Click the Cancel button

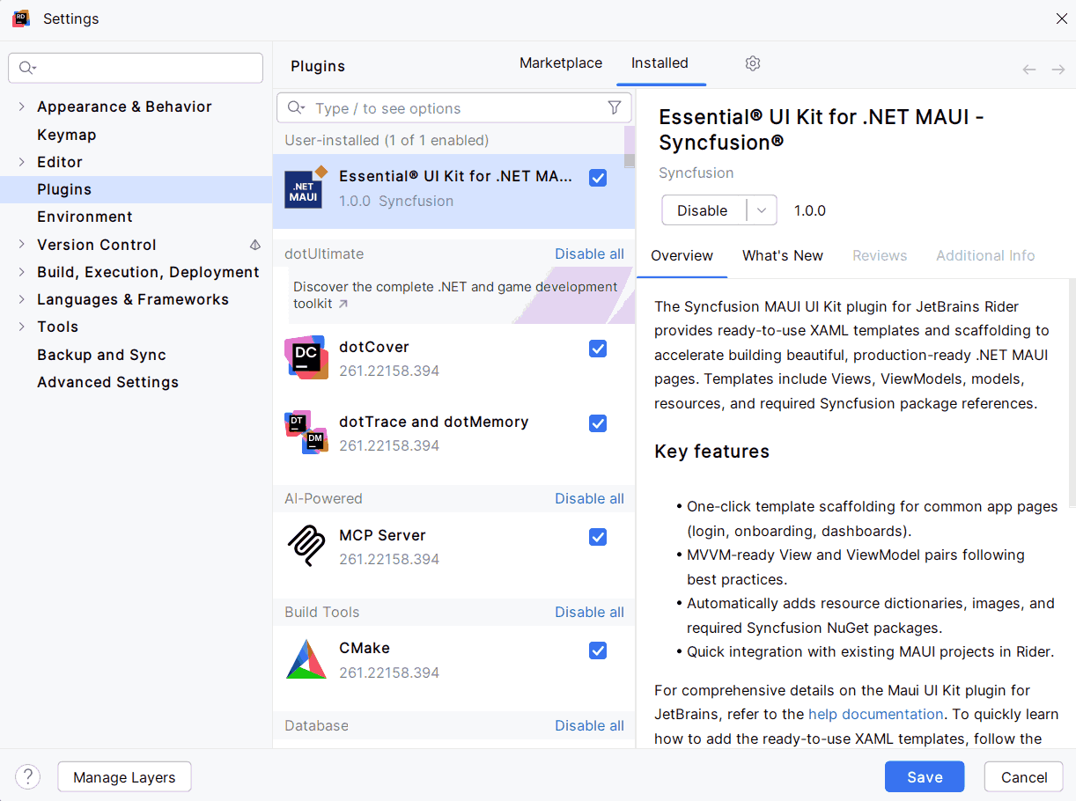(x=1024, y=777)
